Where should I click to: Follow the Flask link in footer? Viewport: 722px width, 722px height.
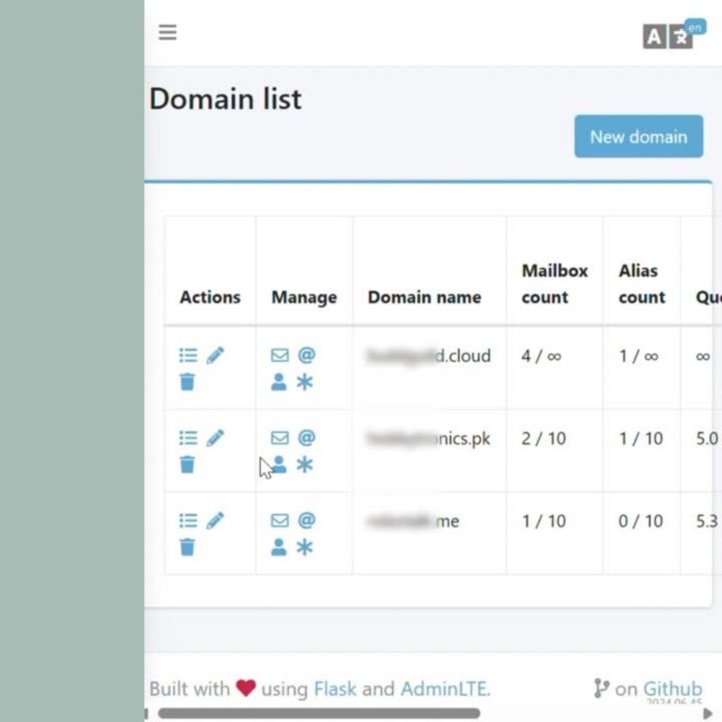335,690
